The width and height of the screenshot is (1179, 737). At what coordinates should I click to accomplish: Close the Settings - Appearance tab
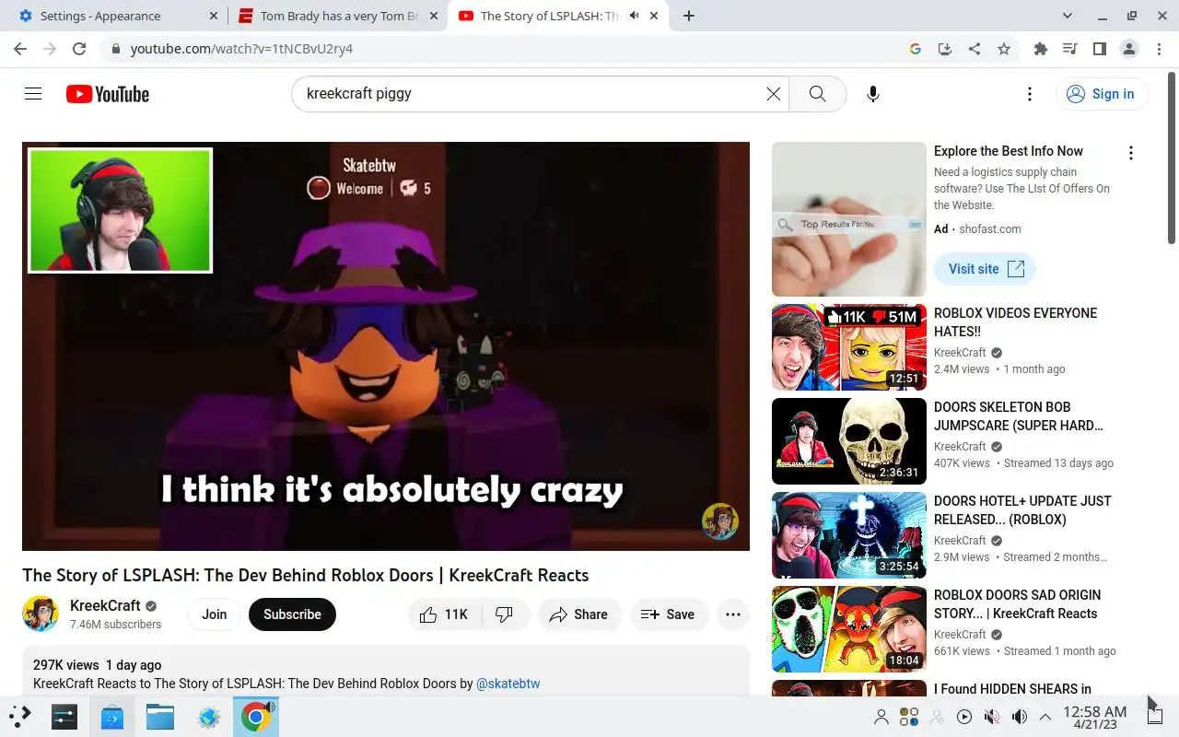[x=214, y=16]
